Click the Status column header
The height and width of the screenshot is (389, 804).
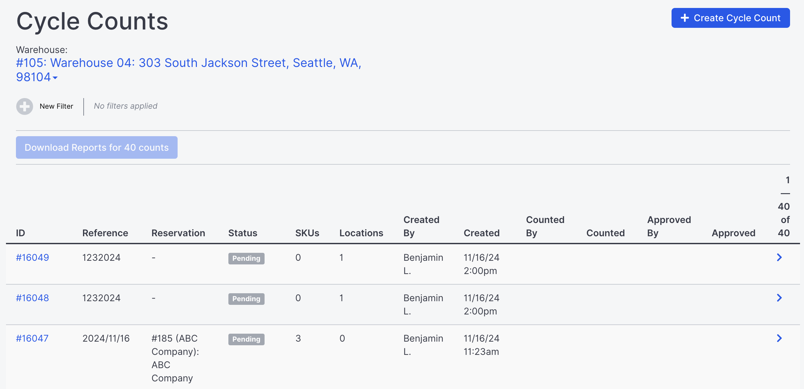(243, 233)
